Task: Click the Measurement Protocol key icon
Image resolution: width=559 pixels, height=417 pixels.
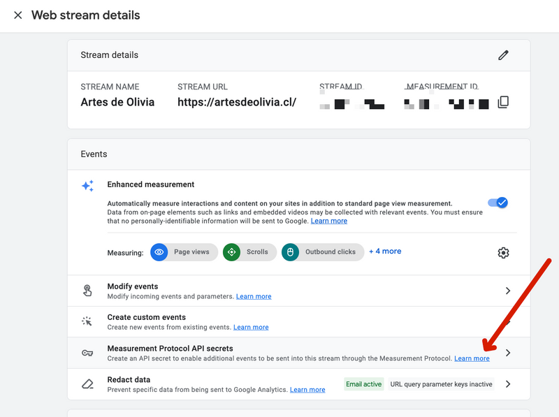Action: coord(87,353)
